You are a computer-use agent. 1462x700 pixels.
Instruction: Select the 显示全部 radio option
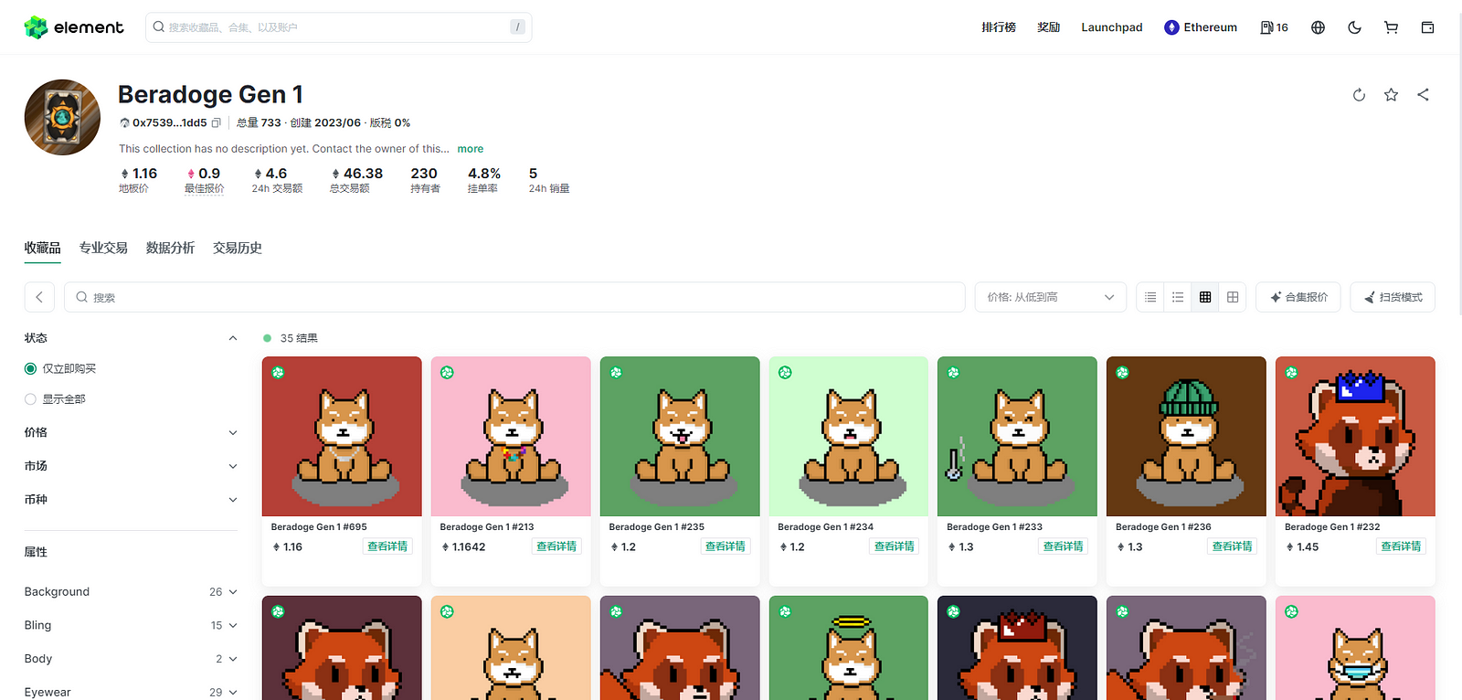tap(31, 399)
